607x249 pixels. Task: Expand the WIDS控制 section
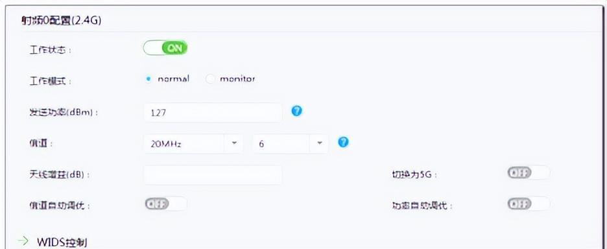point(62,242)
